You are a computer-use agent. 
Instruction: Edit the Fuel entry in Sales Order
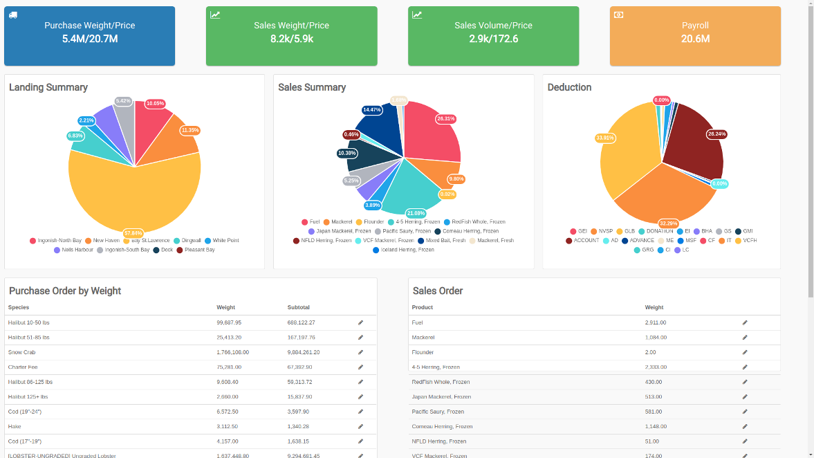[x=745, y=322]
